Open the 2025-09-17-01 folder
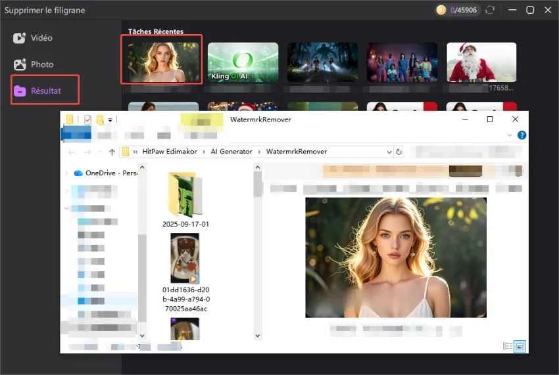 click(185, 196)
